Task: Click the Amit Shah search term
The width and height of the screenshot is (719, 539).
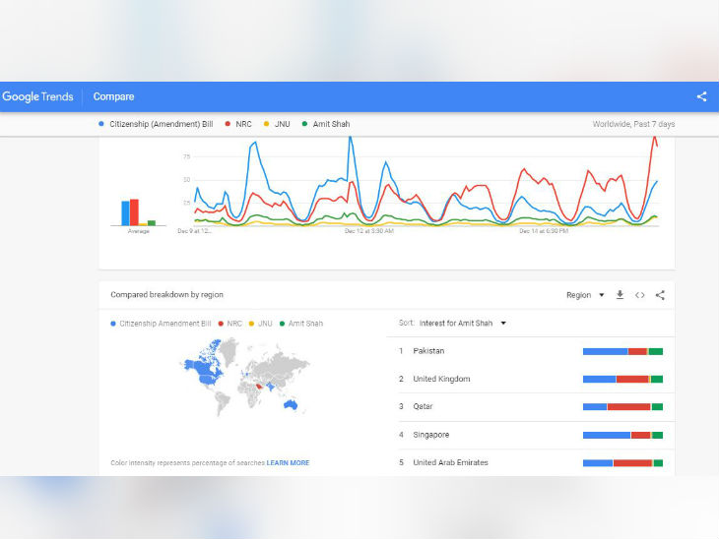Action: coord(330,124)
